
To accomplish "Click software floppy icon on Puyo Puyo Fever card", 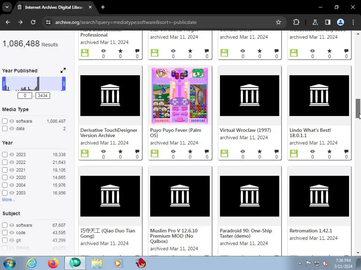I will [x=154, y=153].
